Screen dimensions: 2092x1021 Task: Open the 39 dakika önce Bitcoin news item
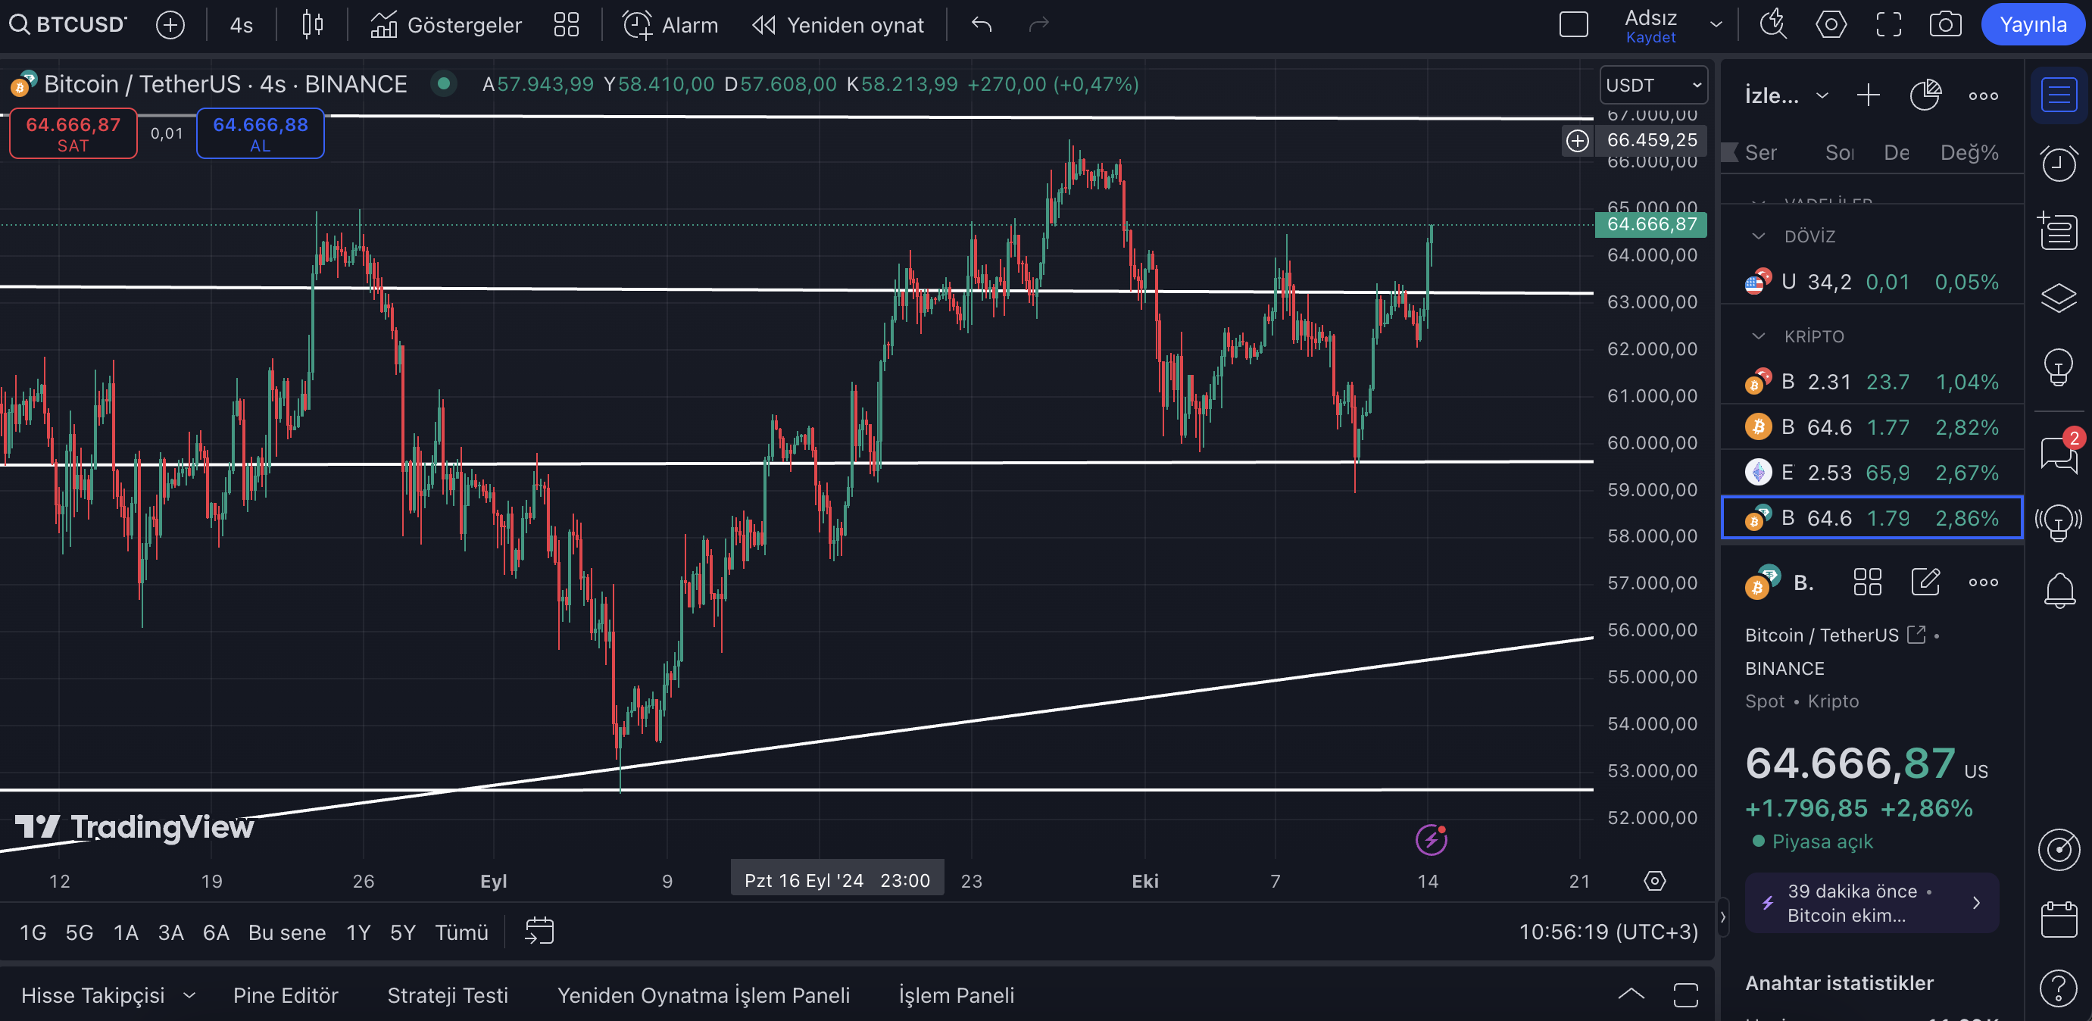point(1871,902)
